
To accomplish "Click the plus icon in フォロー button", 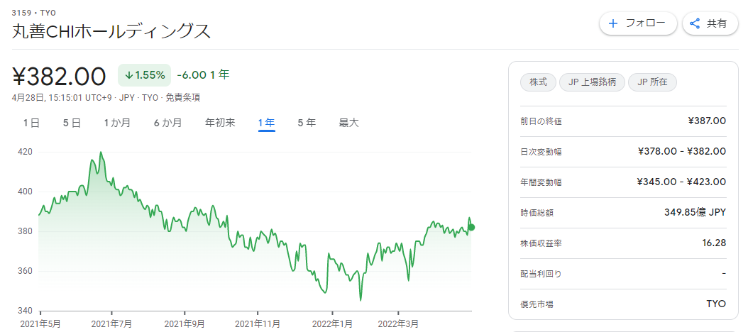I will coord(613,23).
